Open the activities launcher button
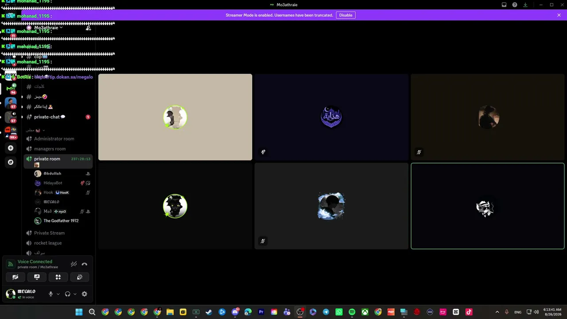 coord(58,277)
